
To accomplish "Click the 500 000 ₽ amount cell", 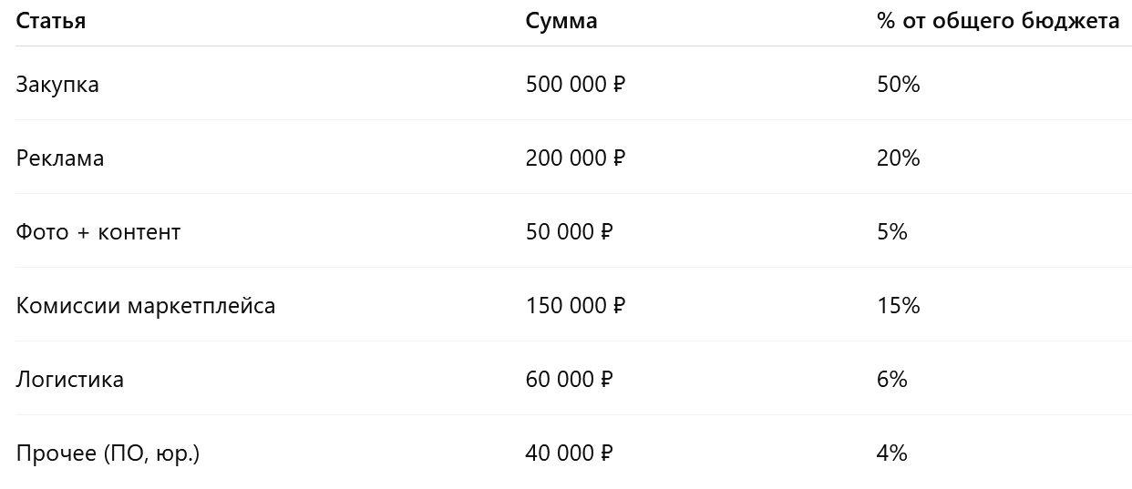I will pyautogui.click(x=575, y=85).
